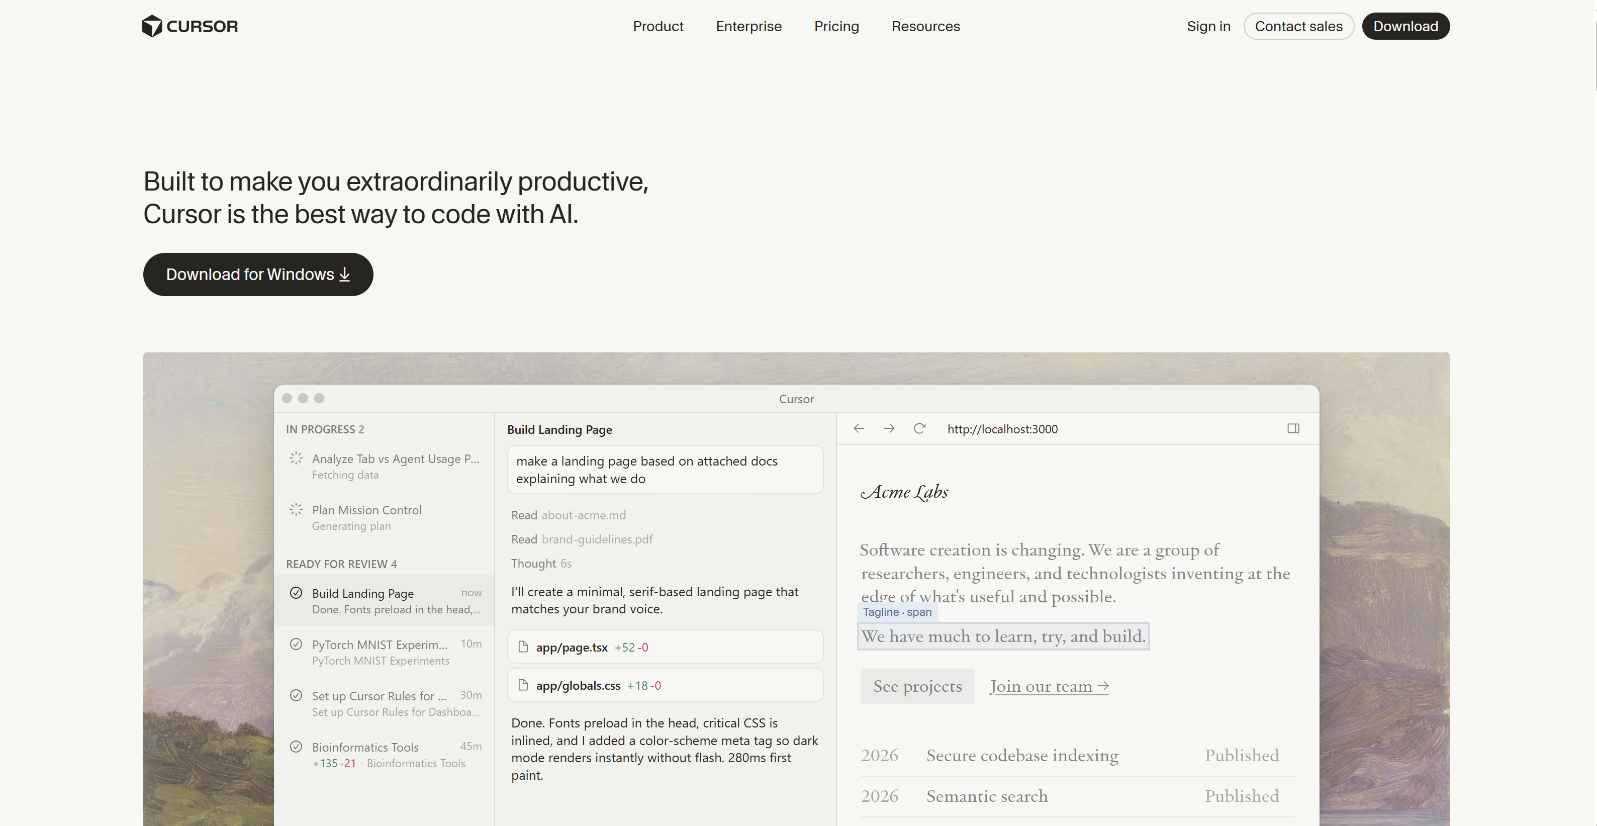
Task: Open the app/globals.css file change
Action: (665, 685)
